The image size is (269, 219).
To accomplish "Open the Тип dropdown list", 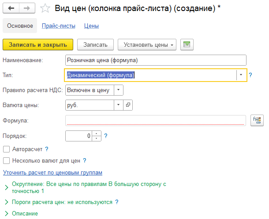I will click(241, 75).
